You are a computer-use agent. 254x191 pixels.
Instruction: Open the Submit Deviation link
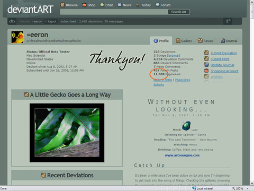click(x=224, y=53)
